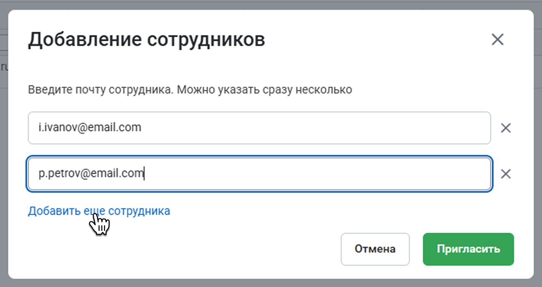542x287 pixels.
Task: Focus the p.petrov@email.com input field
Action: [259, 174]
